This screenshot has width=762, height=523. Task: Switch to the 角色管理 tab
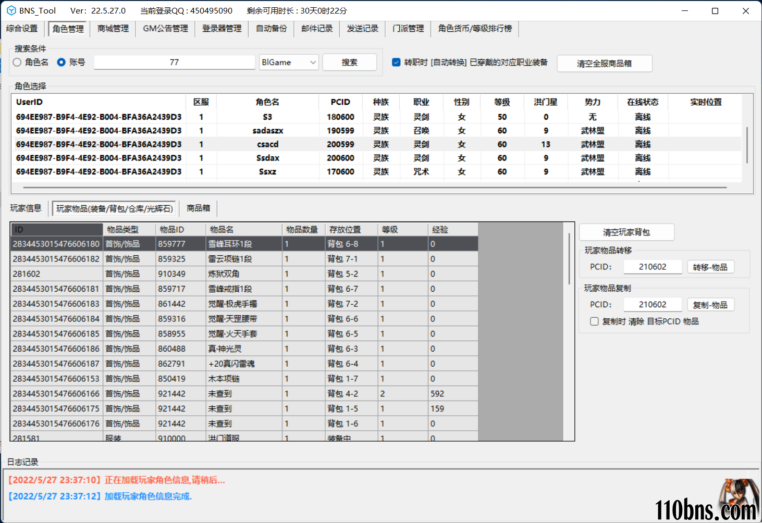coord(68,29)
